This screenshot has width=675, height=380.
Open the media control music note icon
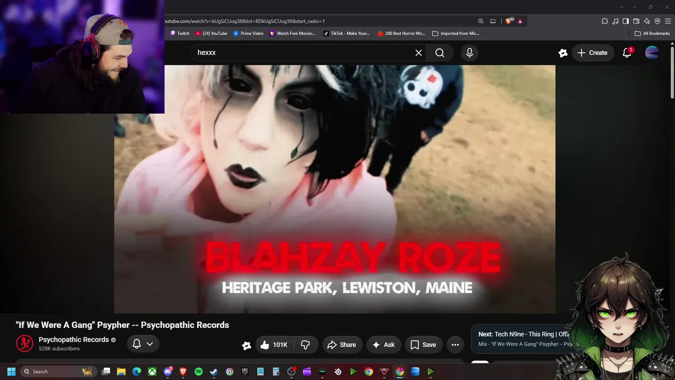(x=615, y=21)
